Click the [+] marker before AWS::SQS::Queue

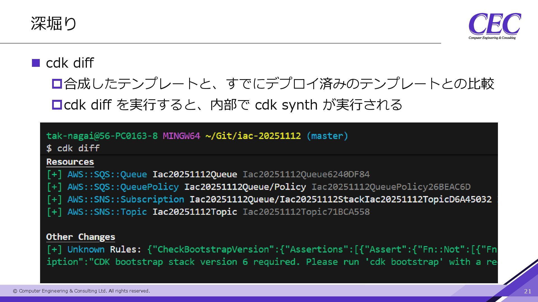[x=54, y=174]
